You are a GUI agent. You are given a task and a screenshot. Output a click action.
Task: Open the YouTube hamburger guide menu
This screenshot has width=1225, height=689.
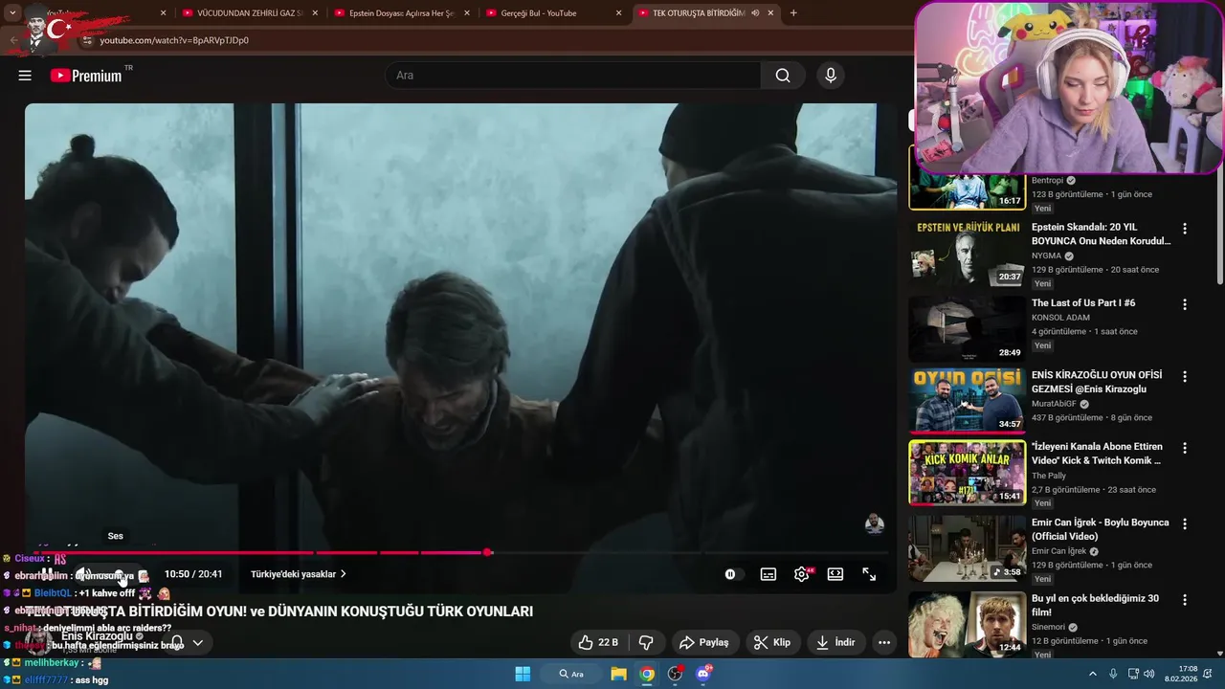(x=25, y=76)
